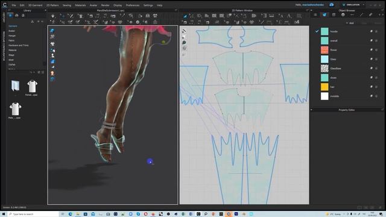Collapse the Object Browser panel arrow
Screen dimensions: 386x217
click(x=311, y=11)
